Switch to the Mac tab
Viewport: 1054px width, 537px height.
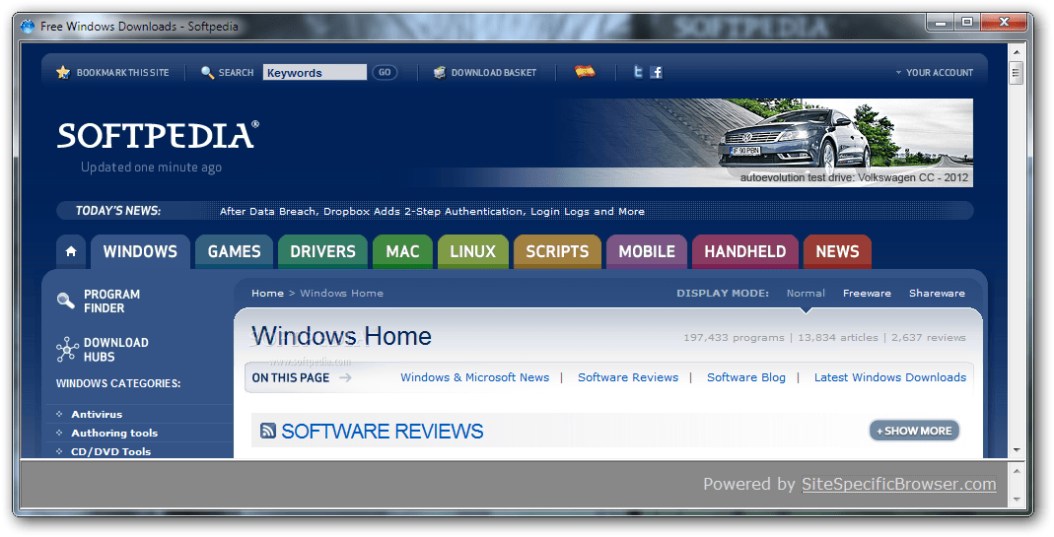pyautogui.click(x=402, y=251)
